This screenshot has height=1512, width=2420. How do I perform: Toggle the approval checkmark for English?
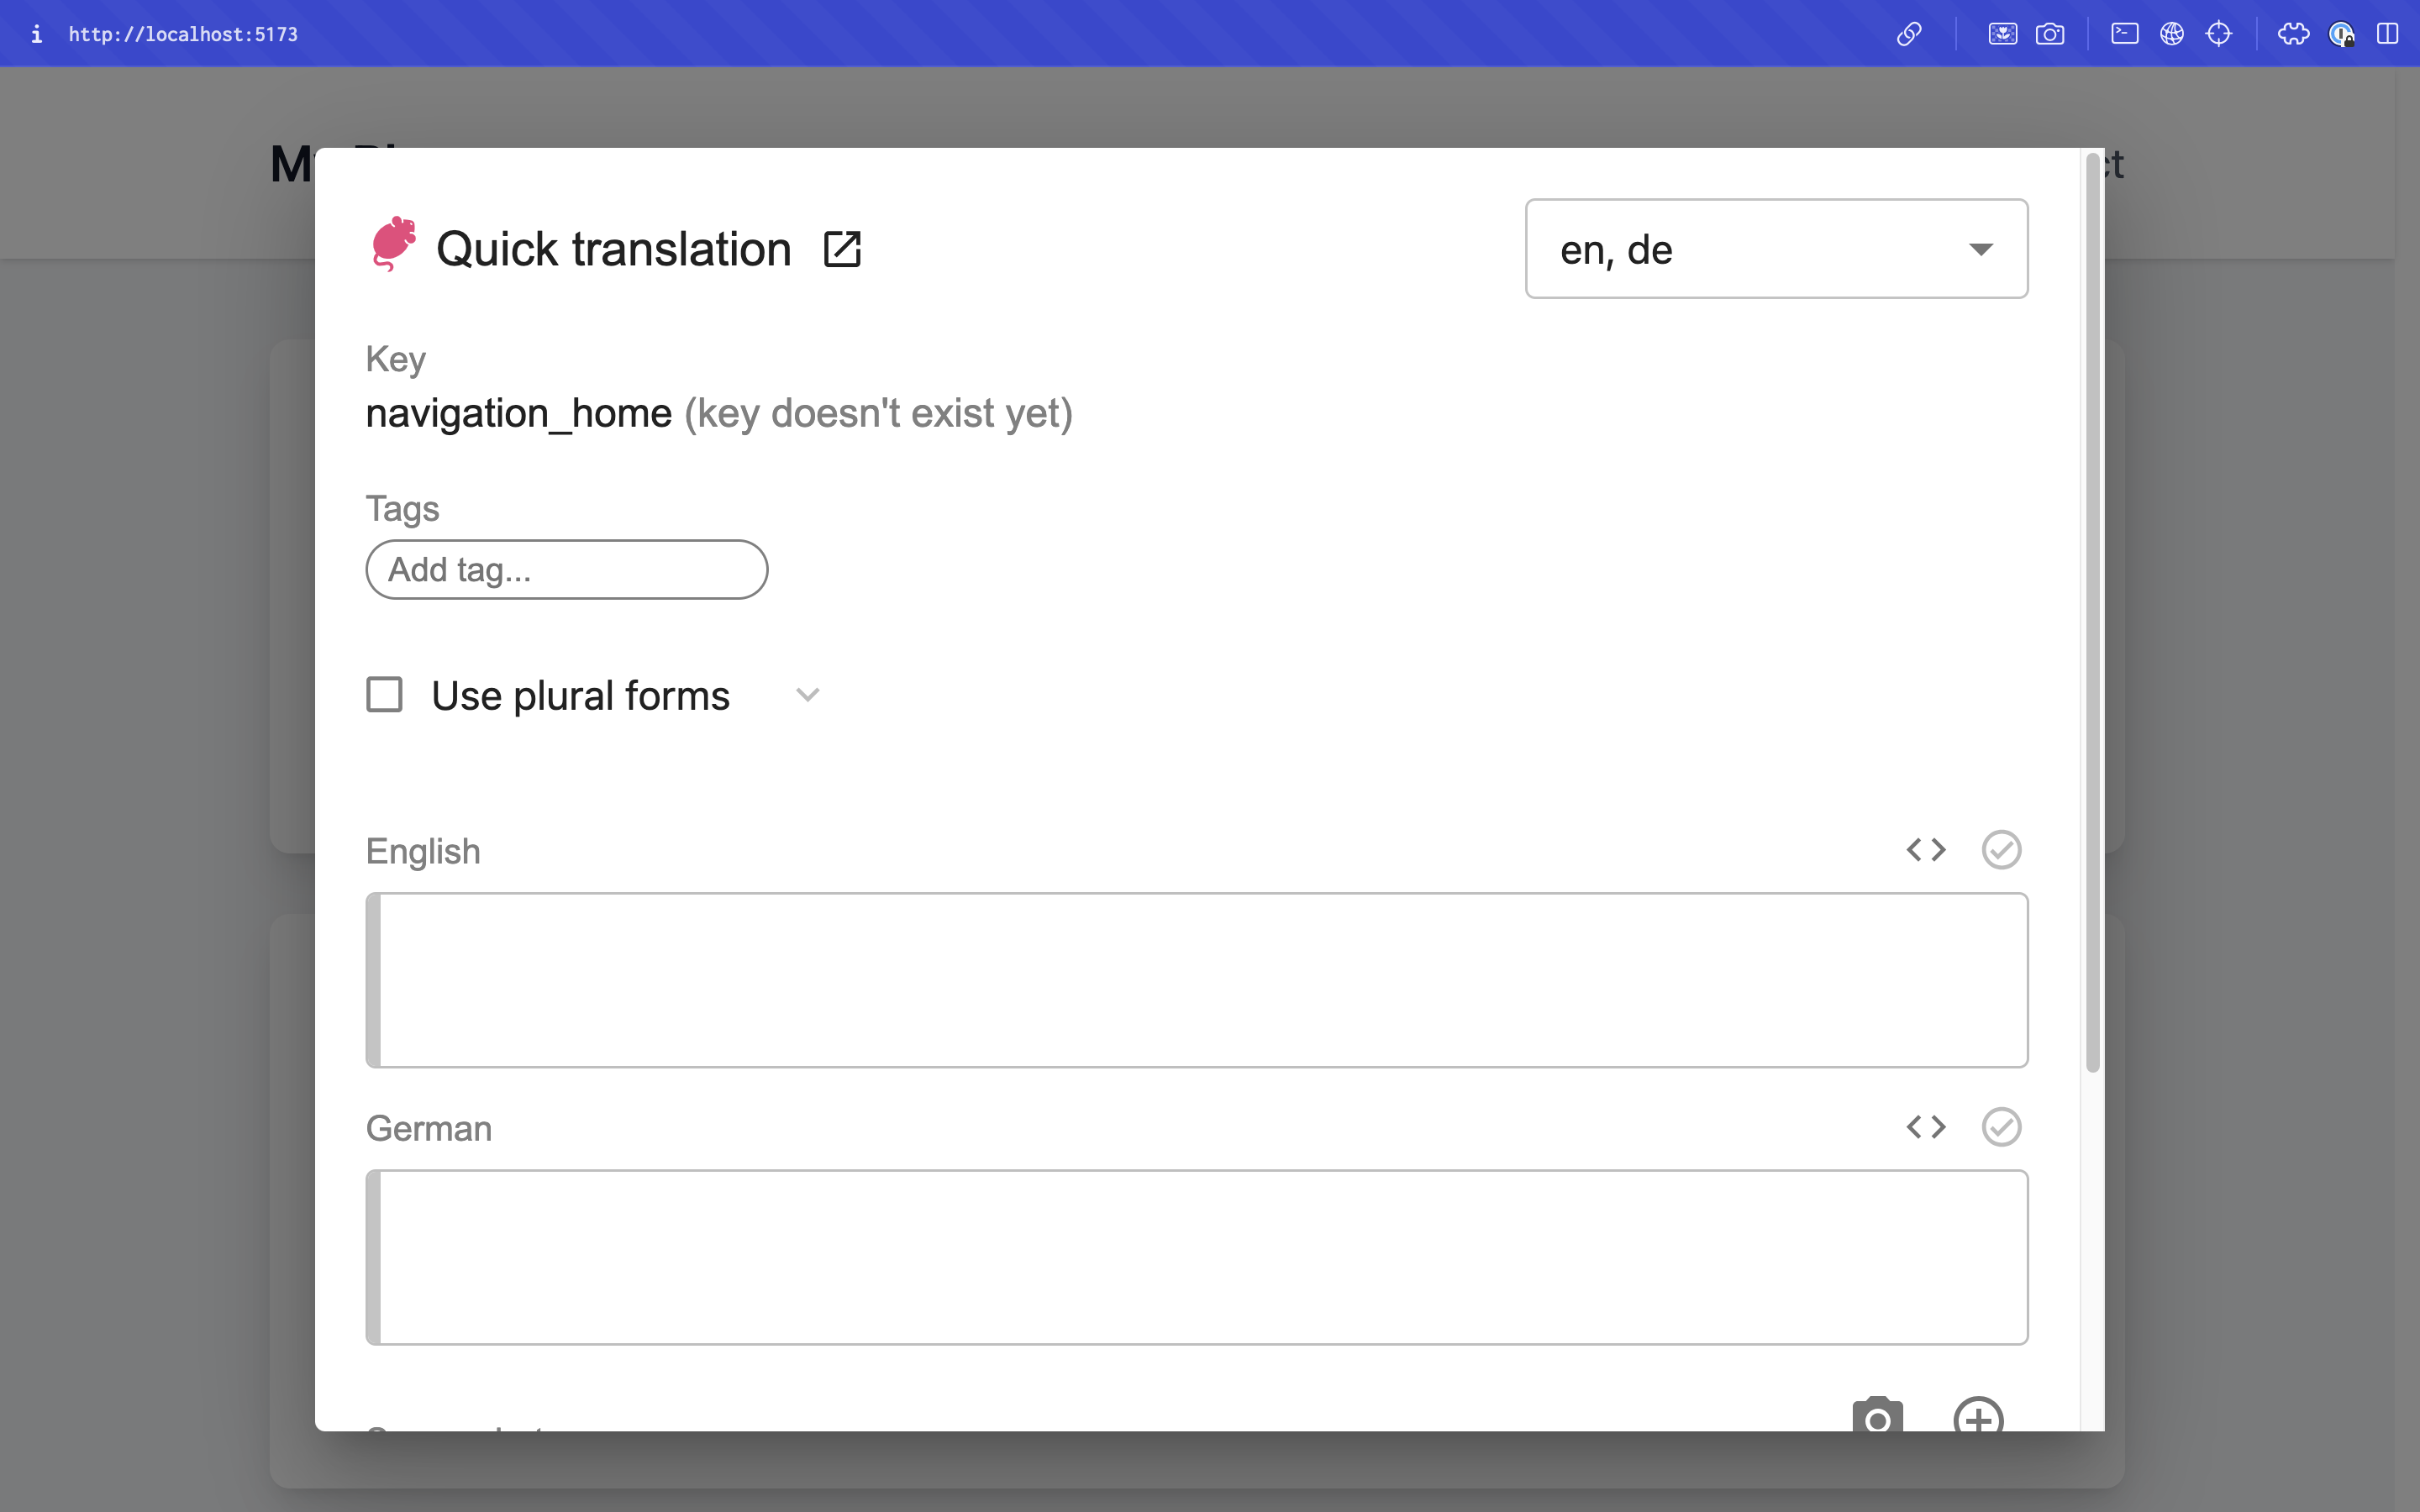coord(2001,849)
